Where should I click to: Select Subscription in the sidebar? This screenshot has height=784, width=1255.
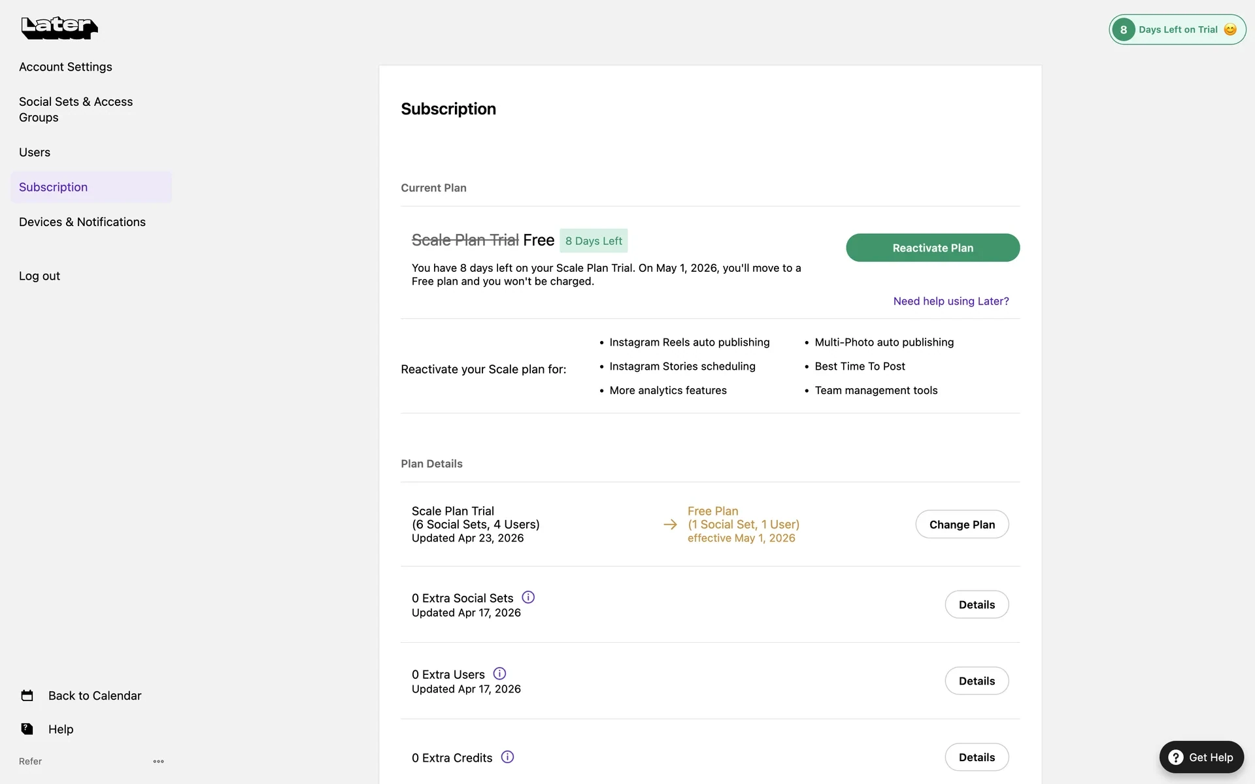[x=91, y=187]
